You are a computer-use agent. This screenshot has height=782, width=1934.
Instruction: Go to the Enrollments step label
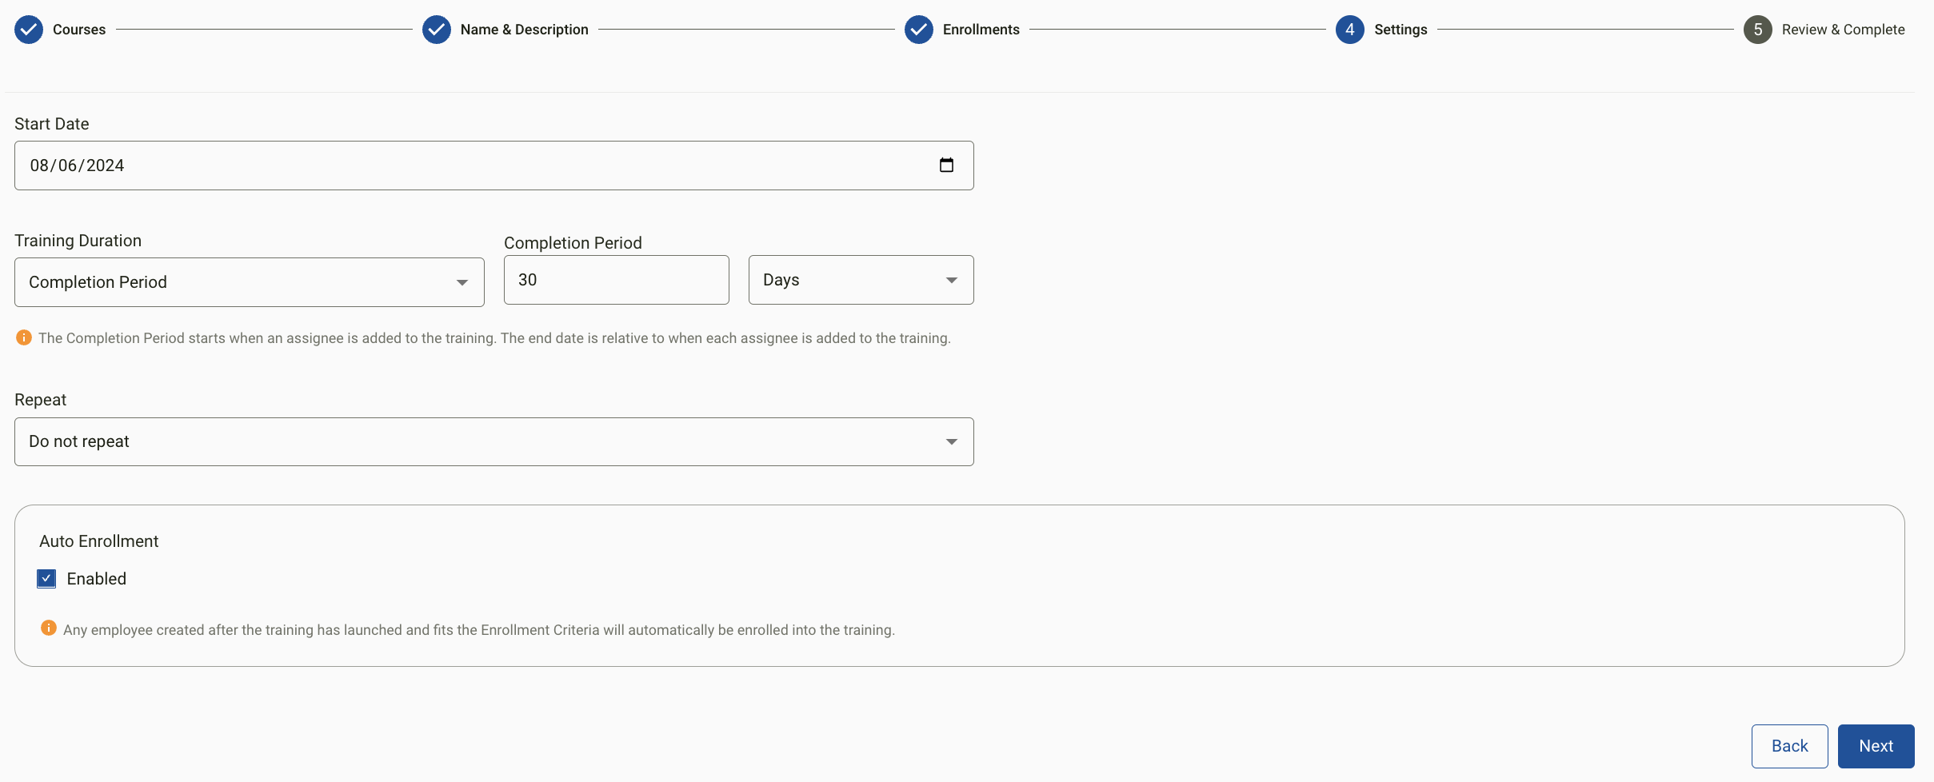coord(981,30)
